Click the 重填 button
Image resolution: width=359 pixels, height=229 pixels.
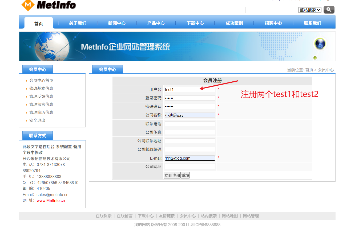185,175
